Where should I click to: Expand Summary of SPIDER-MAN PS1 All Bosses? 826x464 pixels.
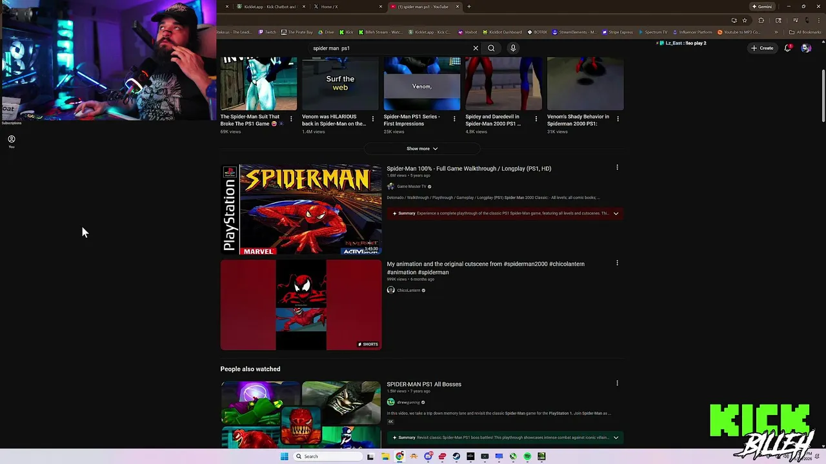[505, 438]
